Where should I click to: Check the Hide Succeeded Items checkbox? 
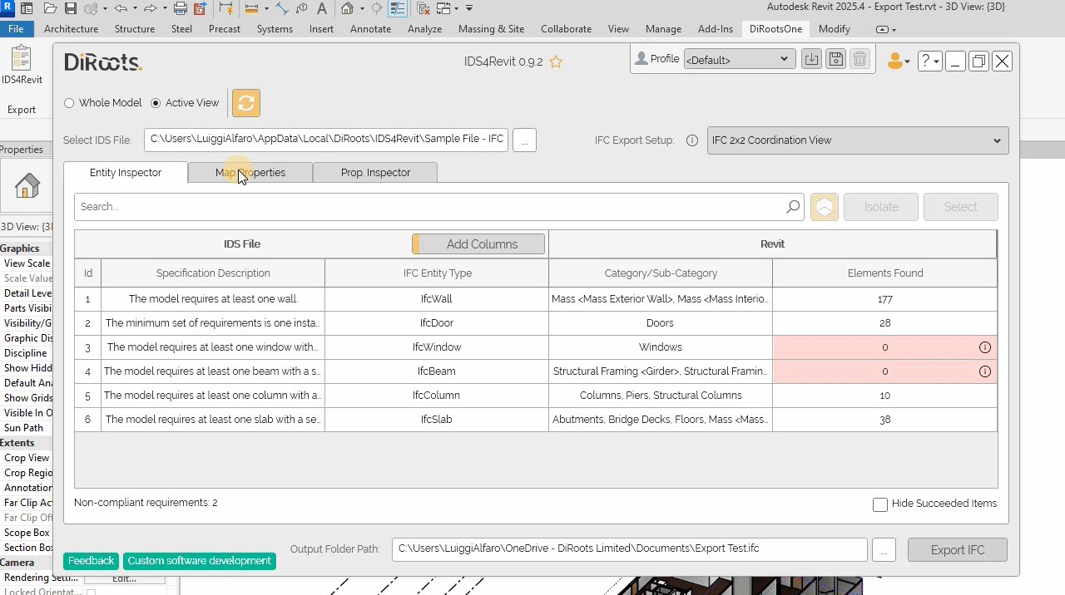pyautogui.click(x=880, y=504)
